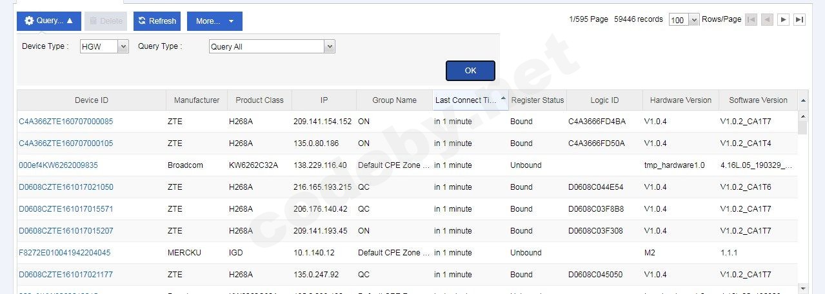This screenshot has height=294, width=825.
Task: Select IP cell 209.141.154.152
Action: [x=323, y=122]
